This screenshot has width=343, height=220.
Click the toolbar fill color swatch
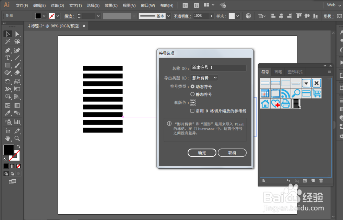click(x=9, y=150)
